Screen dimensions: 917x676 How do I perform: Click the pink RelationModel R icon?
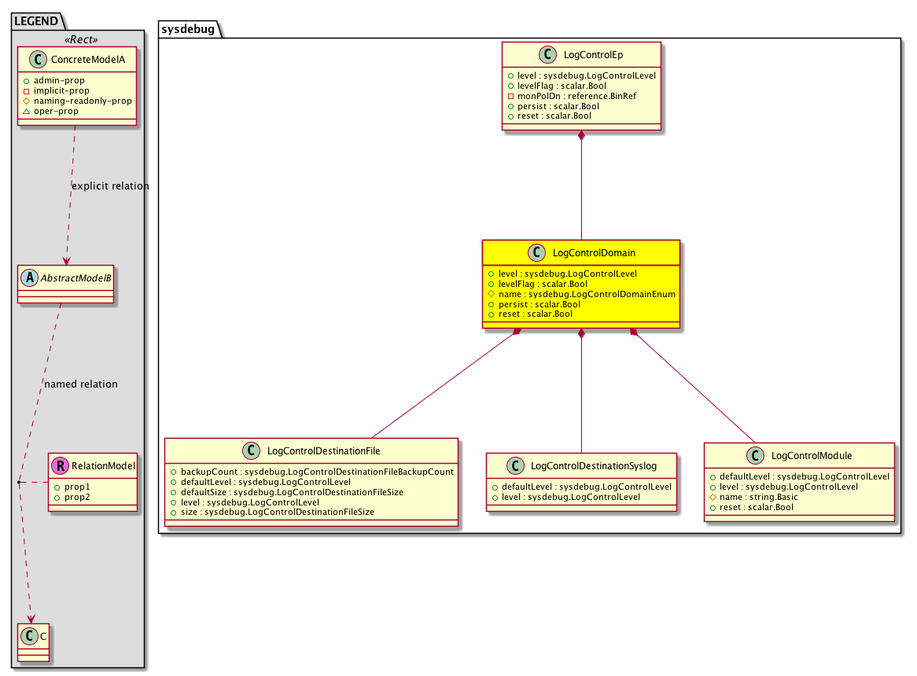[60, 466]
